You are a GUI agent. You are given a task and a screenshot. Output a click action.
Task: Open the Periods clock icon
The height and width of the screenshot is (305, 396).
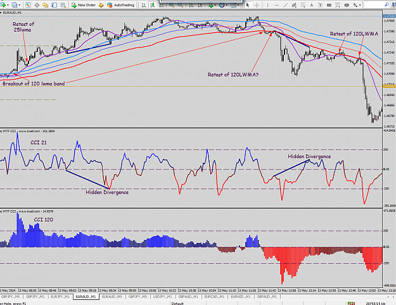click(x=222, y=5)
